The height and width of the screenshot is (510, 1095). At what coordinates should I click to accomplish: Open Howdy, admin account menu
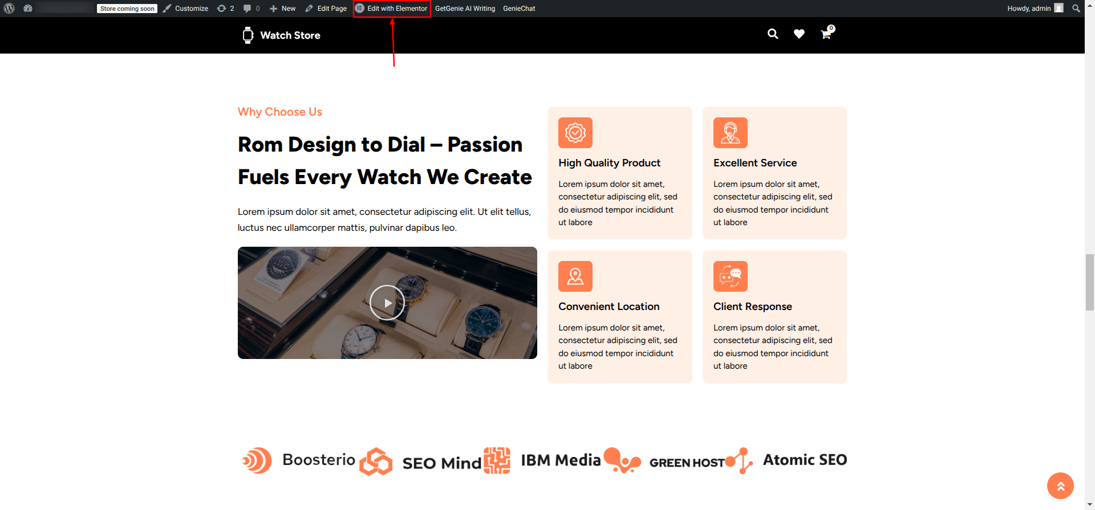(1035, 9)
